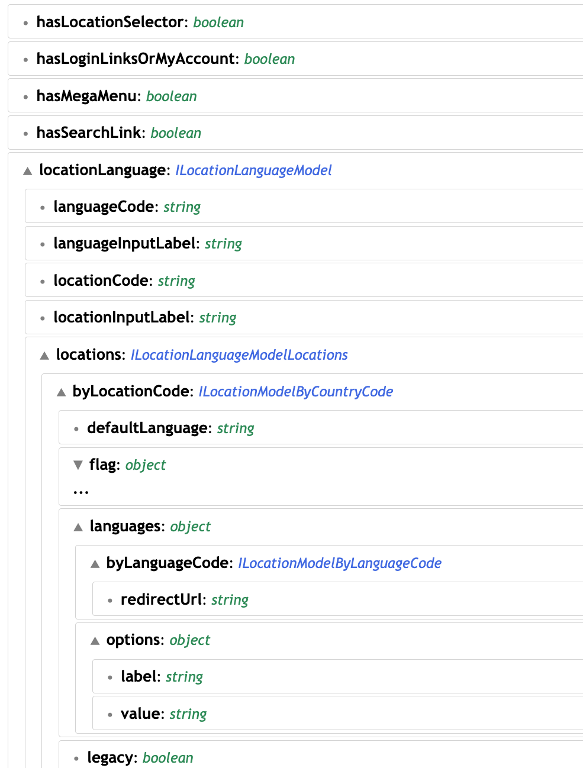583x768 pixels.
Task: Open the ILocationModelByLanguageCode type definition
Action: 339,563
